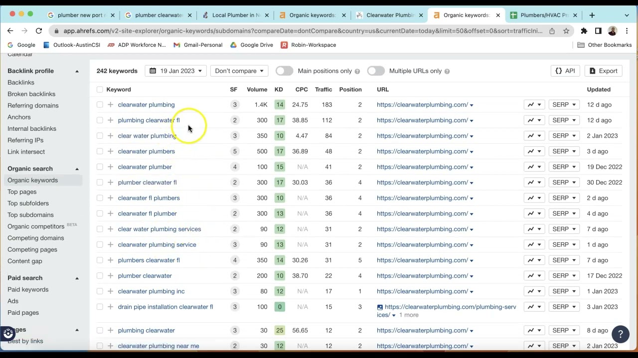The image size is (638, 358).
Task: Open the 19 Jan 2023 date dropdown
Action: tap(176, 71)
